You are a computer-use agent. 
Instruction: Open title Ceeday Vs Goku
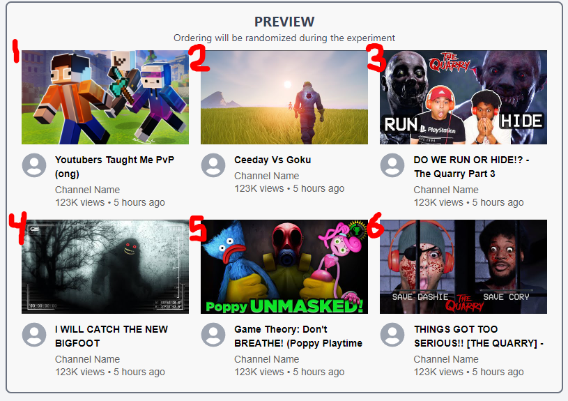coord(273,160)
